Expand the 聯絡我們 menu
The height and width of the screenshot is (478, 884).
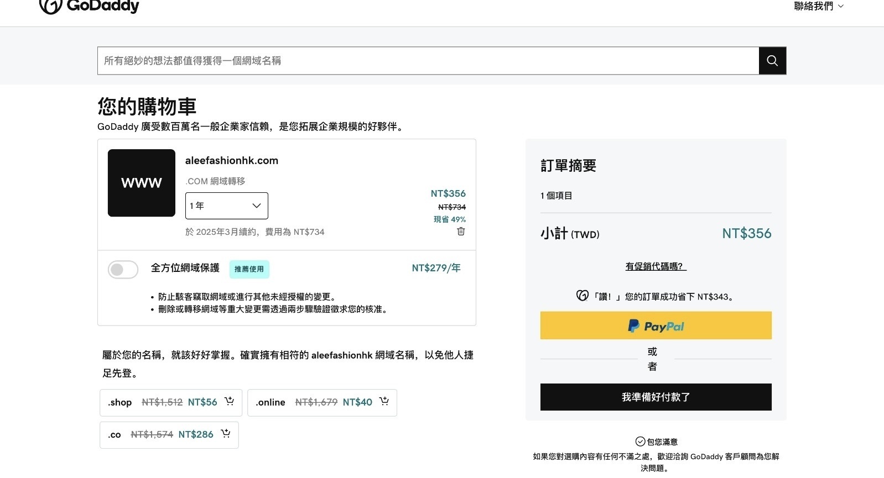(818, 7)
